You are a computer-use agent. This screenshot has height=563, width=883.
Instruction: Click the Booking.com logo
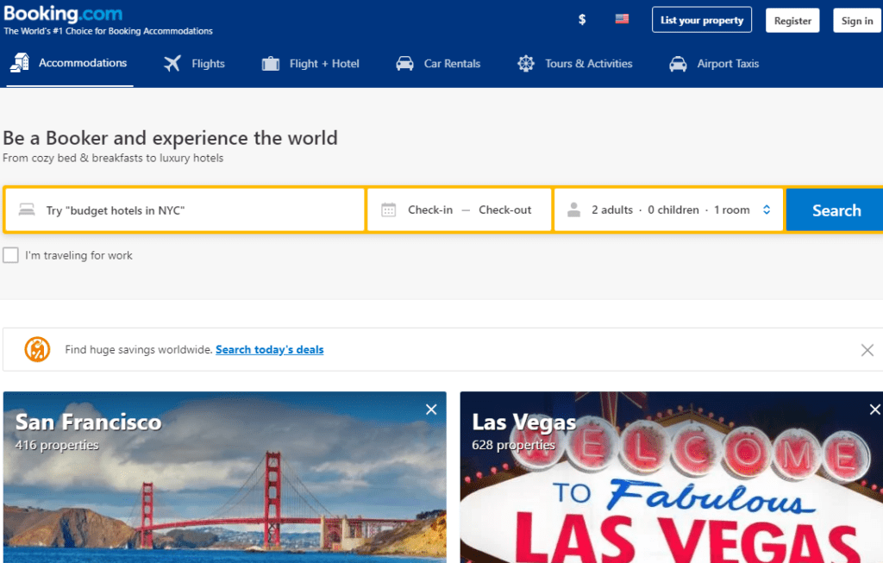(63, 14)
